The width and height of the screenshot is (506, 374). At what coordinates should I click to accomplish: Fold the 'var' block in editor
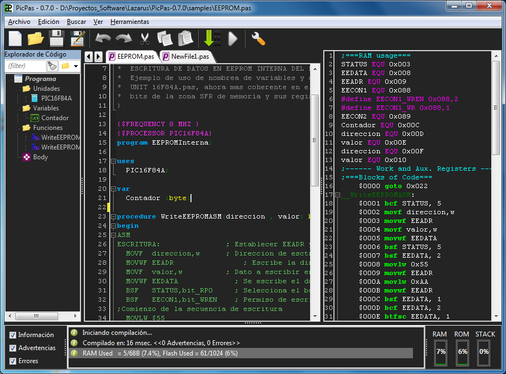click(x=113, y=189)
